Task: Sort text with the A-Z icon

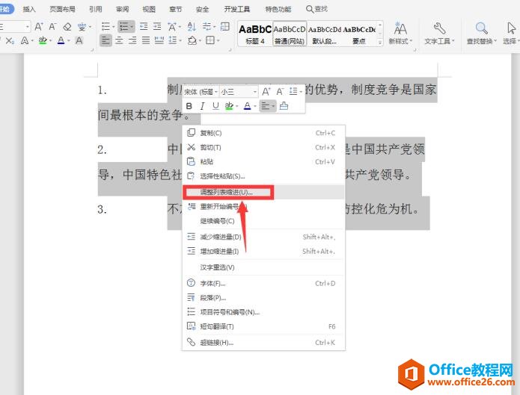Action: pos(192,26)
